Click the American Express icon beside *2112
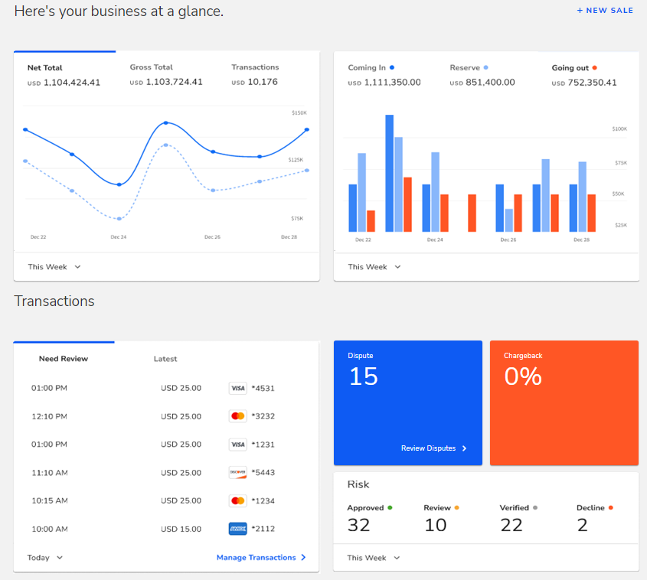 click(237, 528)
